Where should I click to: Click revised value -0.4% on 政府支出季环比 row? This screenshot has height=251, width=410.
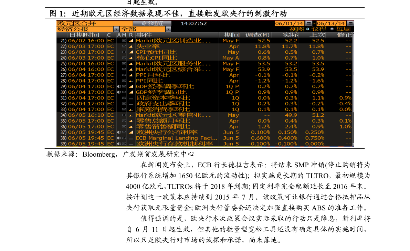(344, 104)
